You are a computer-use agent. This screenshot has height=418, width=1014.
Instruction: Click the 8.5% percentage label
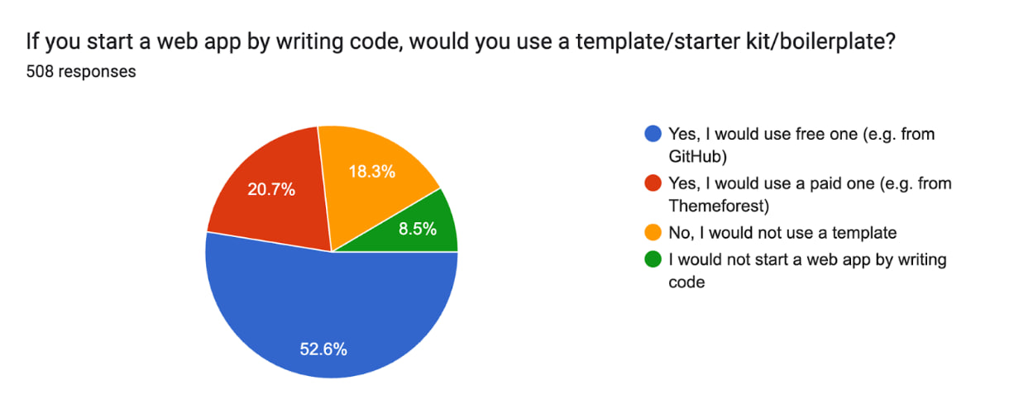(418, 230)
